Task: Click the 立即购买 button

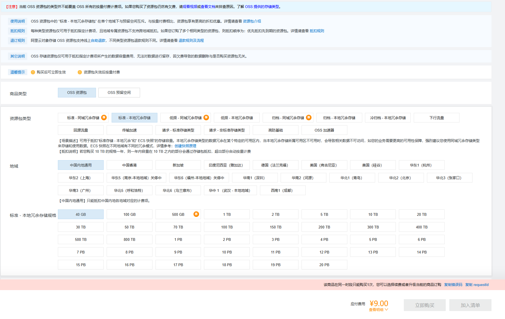Action: coord(425,305)
